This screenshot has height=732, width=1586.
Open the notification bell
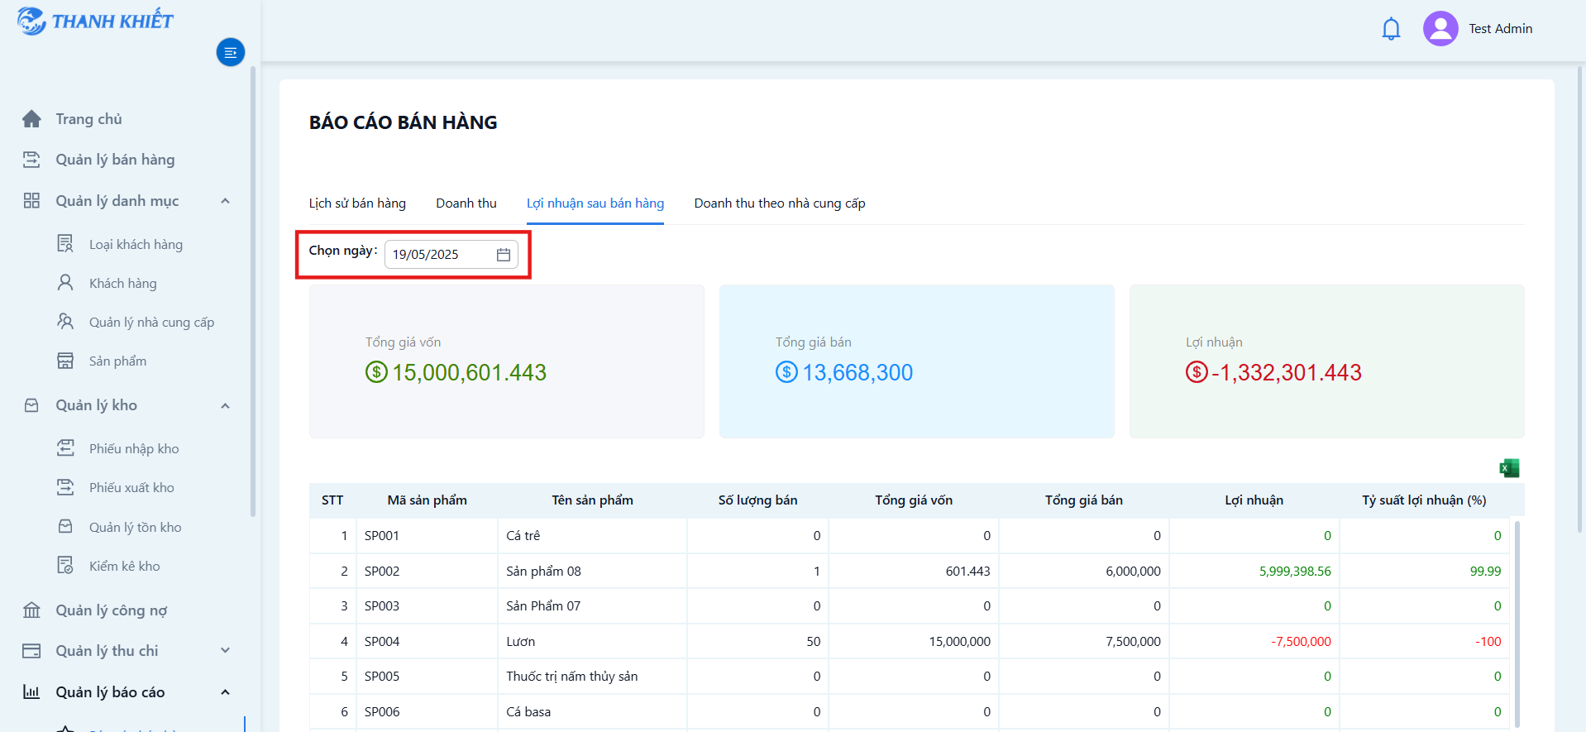coord(1391,29)
